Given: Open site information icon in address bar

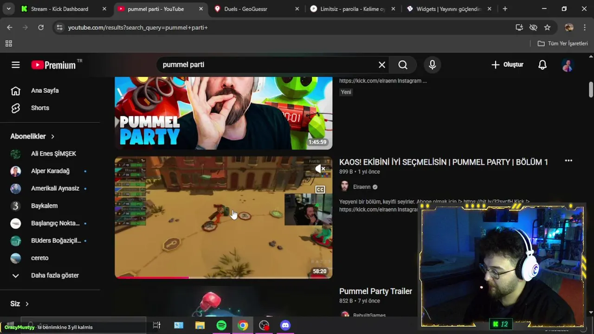Looking at the screenshot, I should (x=59, y=27).
